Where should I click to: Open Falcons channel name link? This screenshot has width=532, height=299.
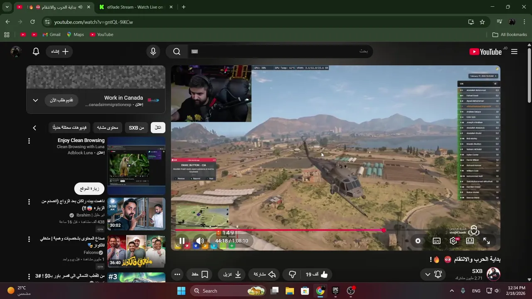coord(91,252)
